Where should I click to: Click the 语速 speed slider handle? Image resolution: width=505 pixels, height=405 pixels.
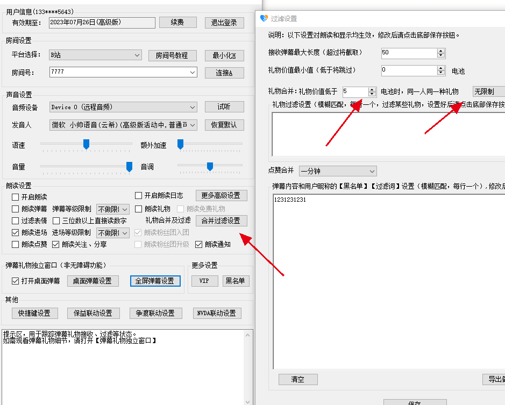(86, 144)
